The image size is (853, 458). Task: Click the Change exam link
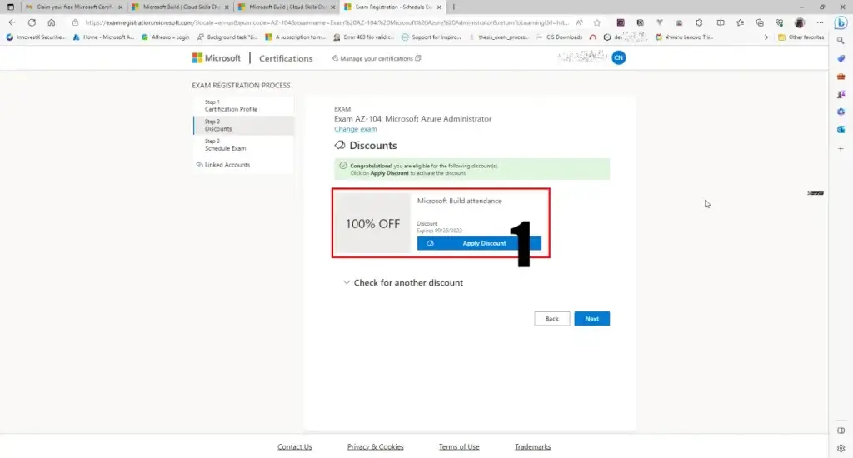(x=355, y=129)
